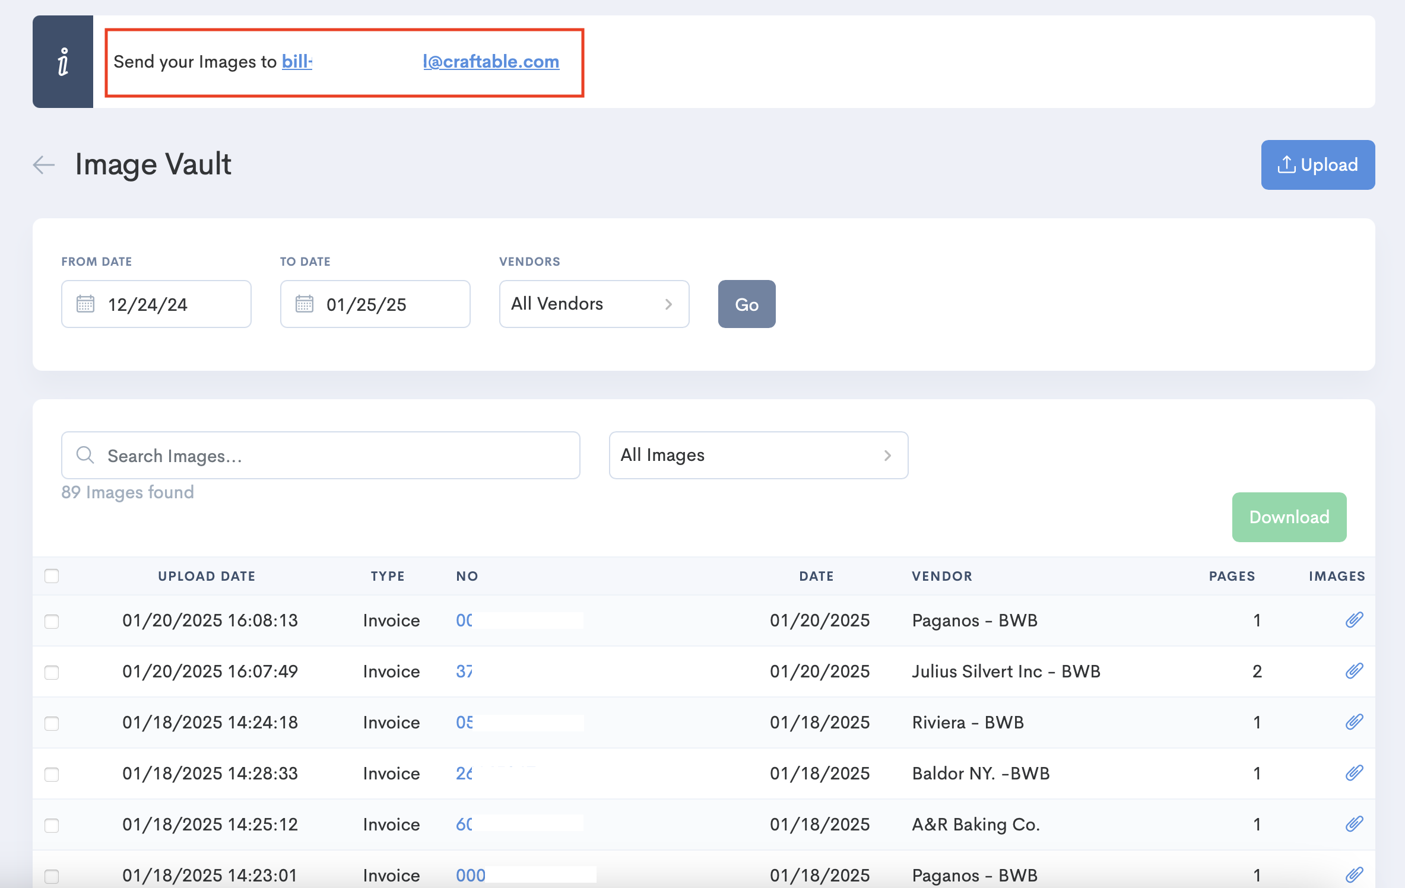Viewport: 1405px width, 888px height.
Task: Open the To Date calendar picker
Action: (x=304, y=304)
